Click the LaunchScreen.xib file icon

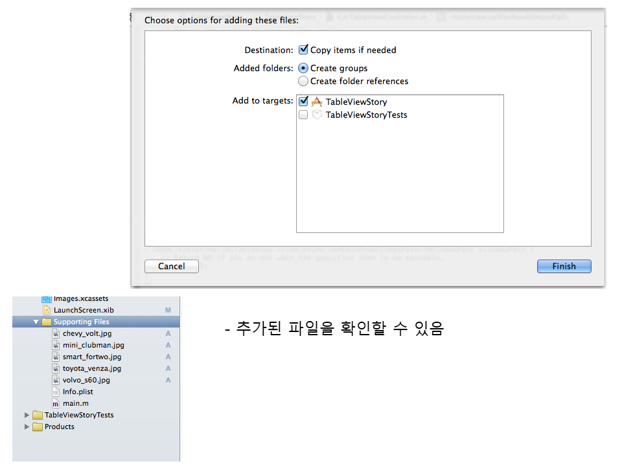click(47, 311)
